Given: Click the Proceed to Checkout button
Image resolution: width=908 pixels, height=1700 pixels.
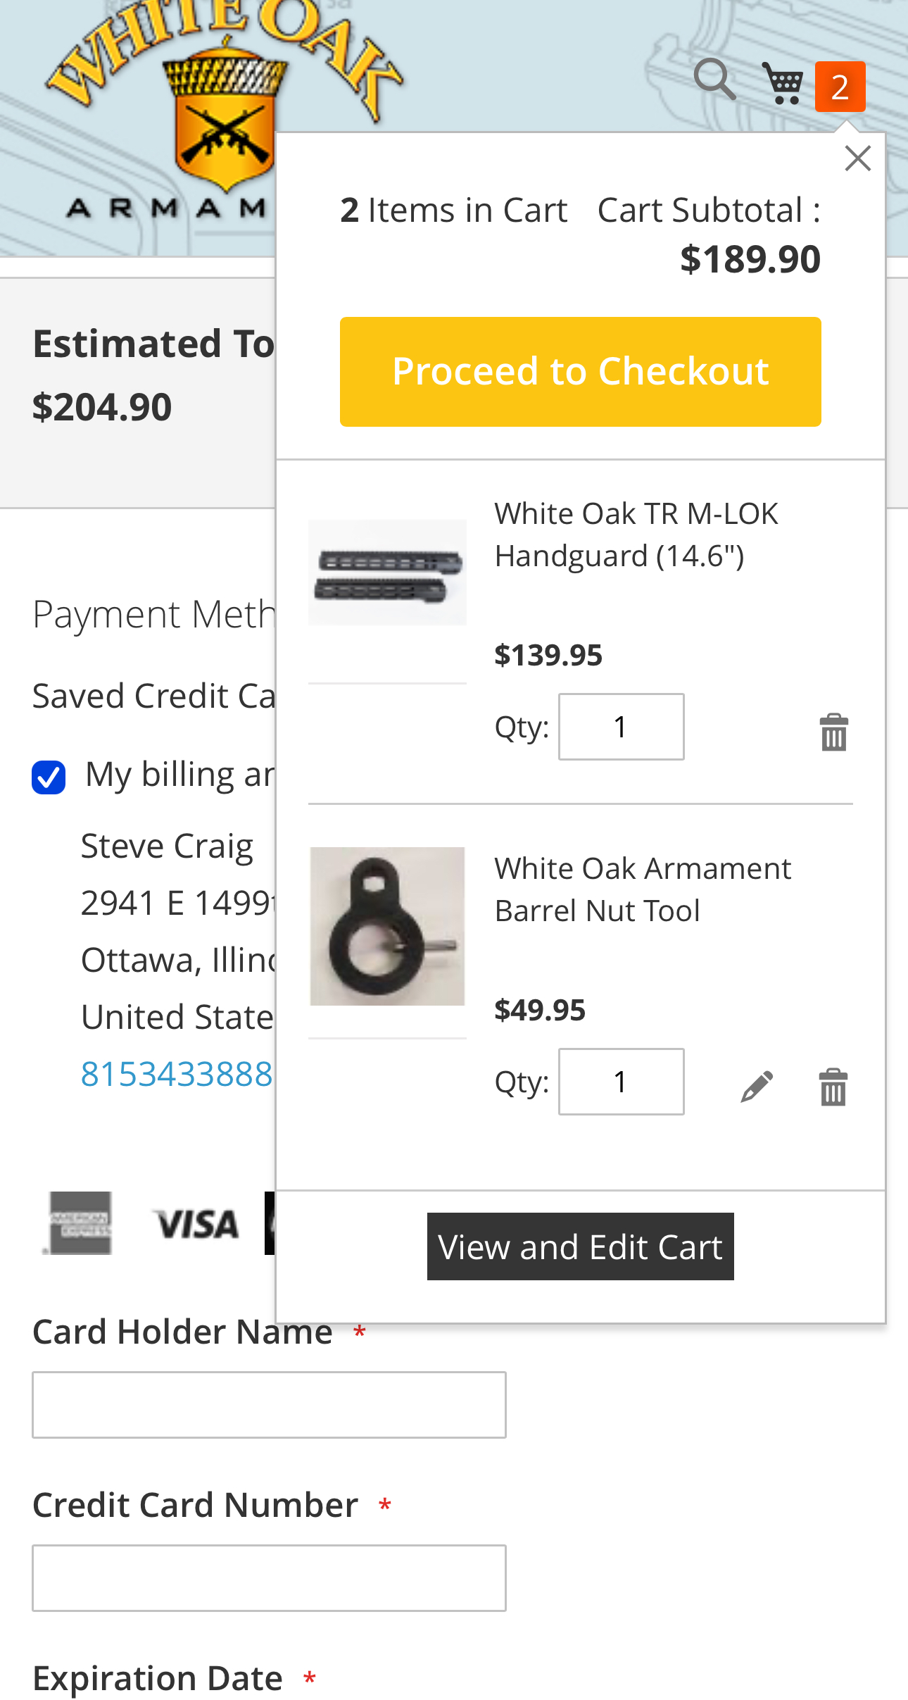Looking at the screenshot, I should [x=581, y=371].
